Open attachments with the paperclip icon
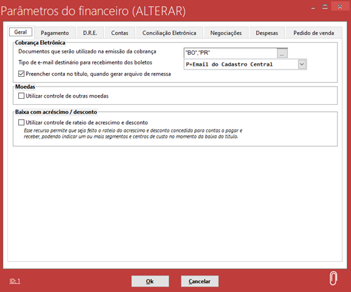Image resolution: width=351 pixels, height=292 pixels. [x=333, y=278]
